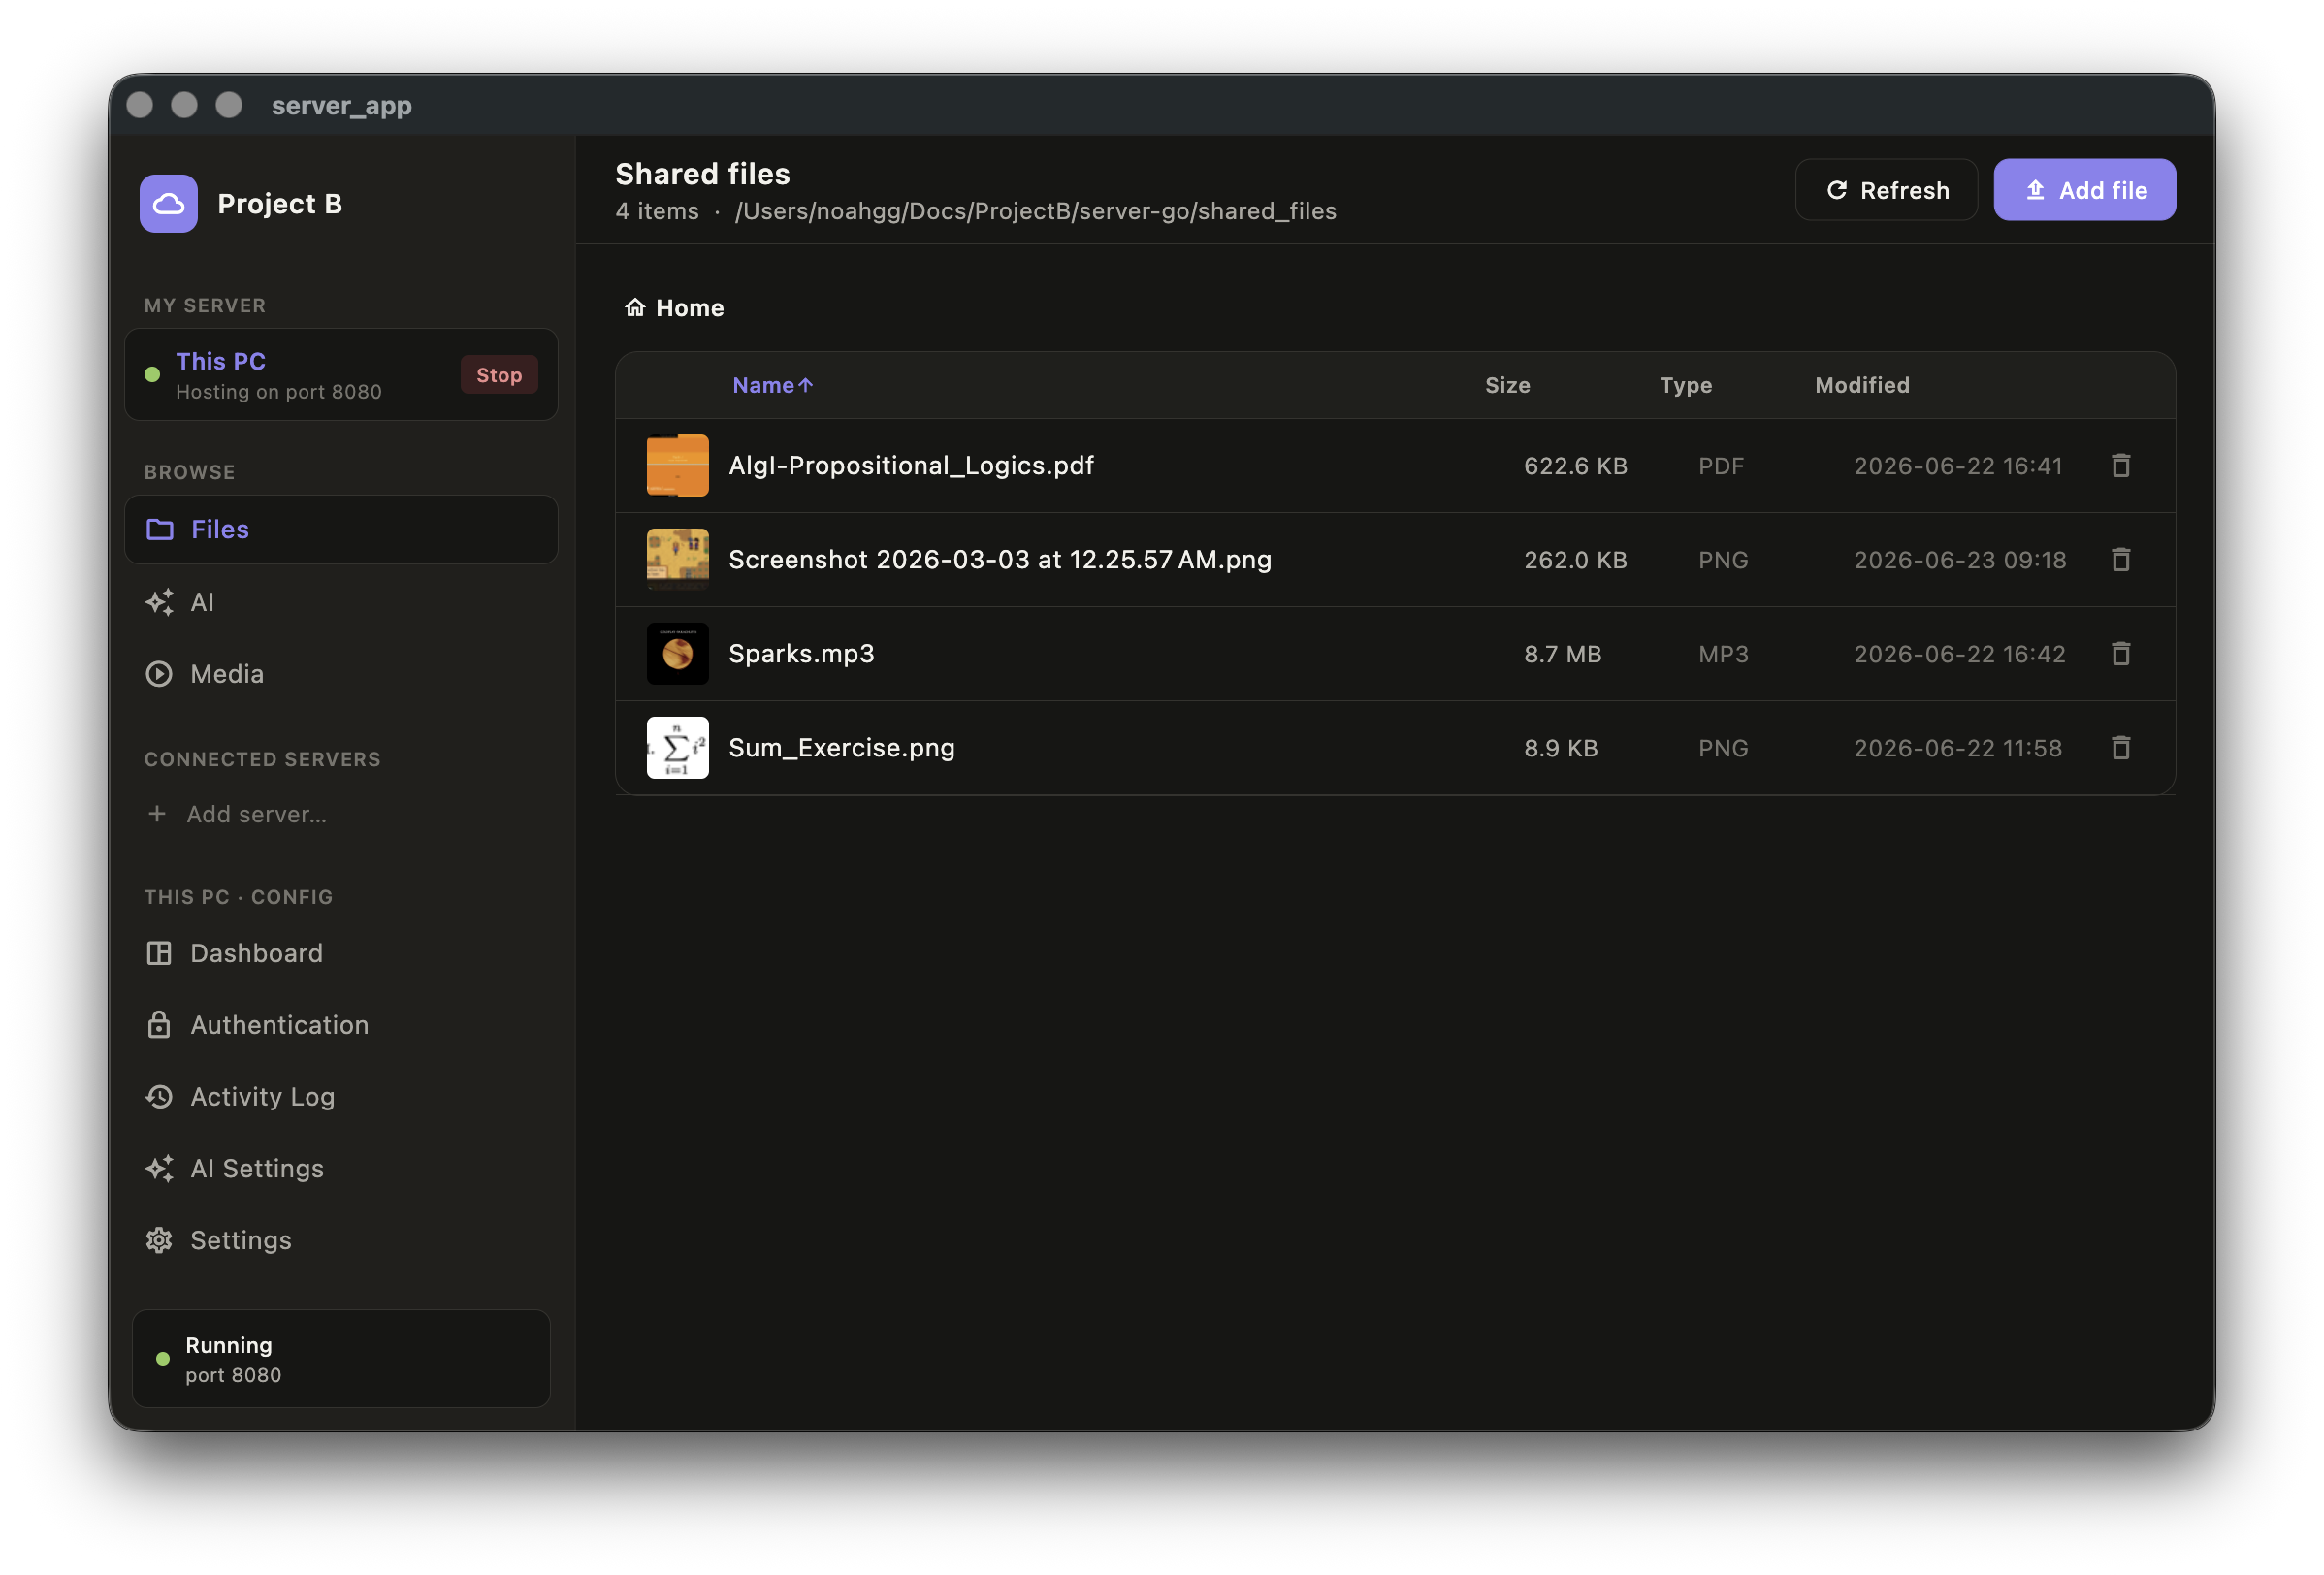
Task: Click the shared_files folder path text
Action: coord(1035,211)
